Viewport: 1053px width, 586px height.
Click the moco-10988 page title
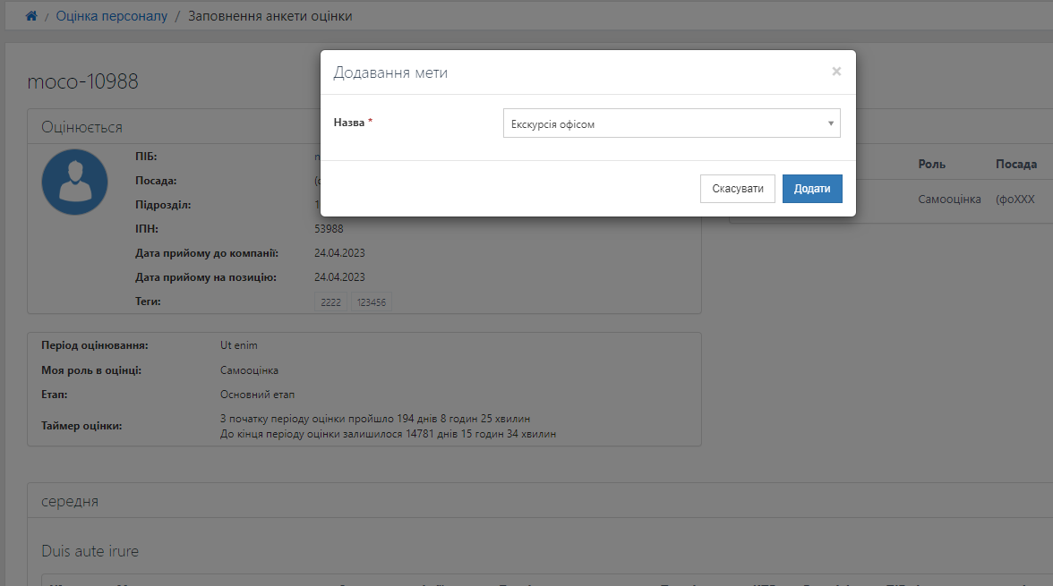tap(82, 81)
